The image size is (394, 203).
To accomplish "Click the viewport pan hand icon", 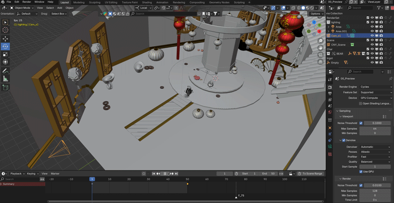I will 321,48.
